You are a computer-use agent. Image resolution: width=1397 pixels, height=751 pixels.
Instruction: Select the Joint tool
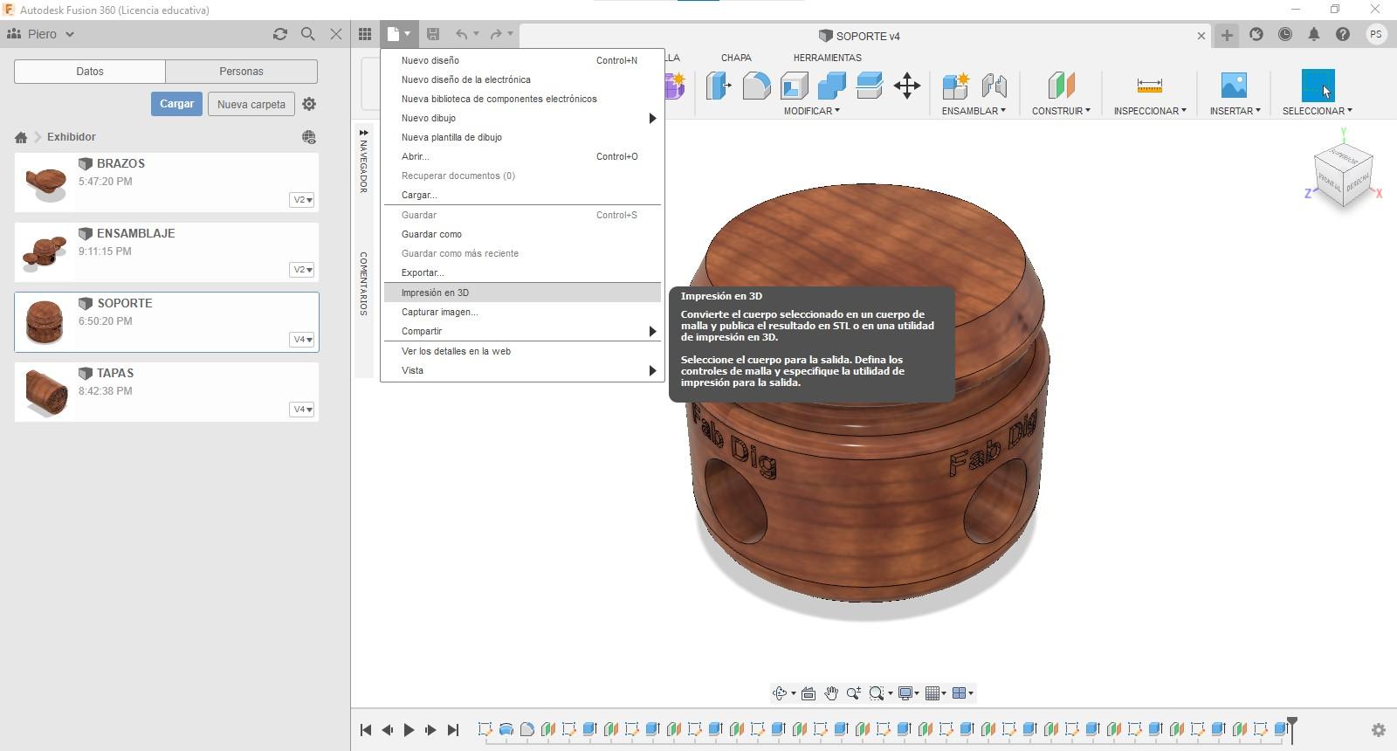(x=994, y=86)
